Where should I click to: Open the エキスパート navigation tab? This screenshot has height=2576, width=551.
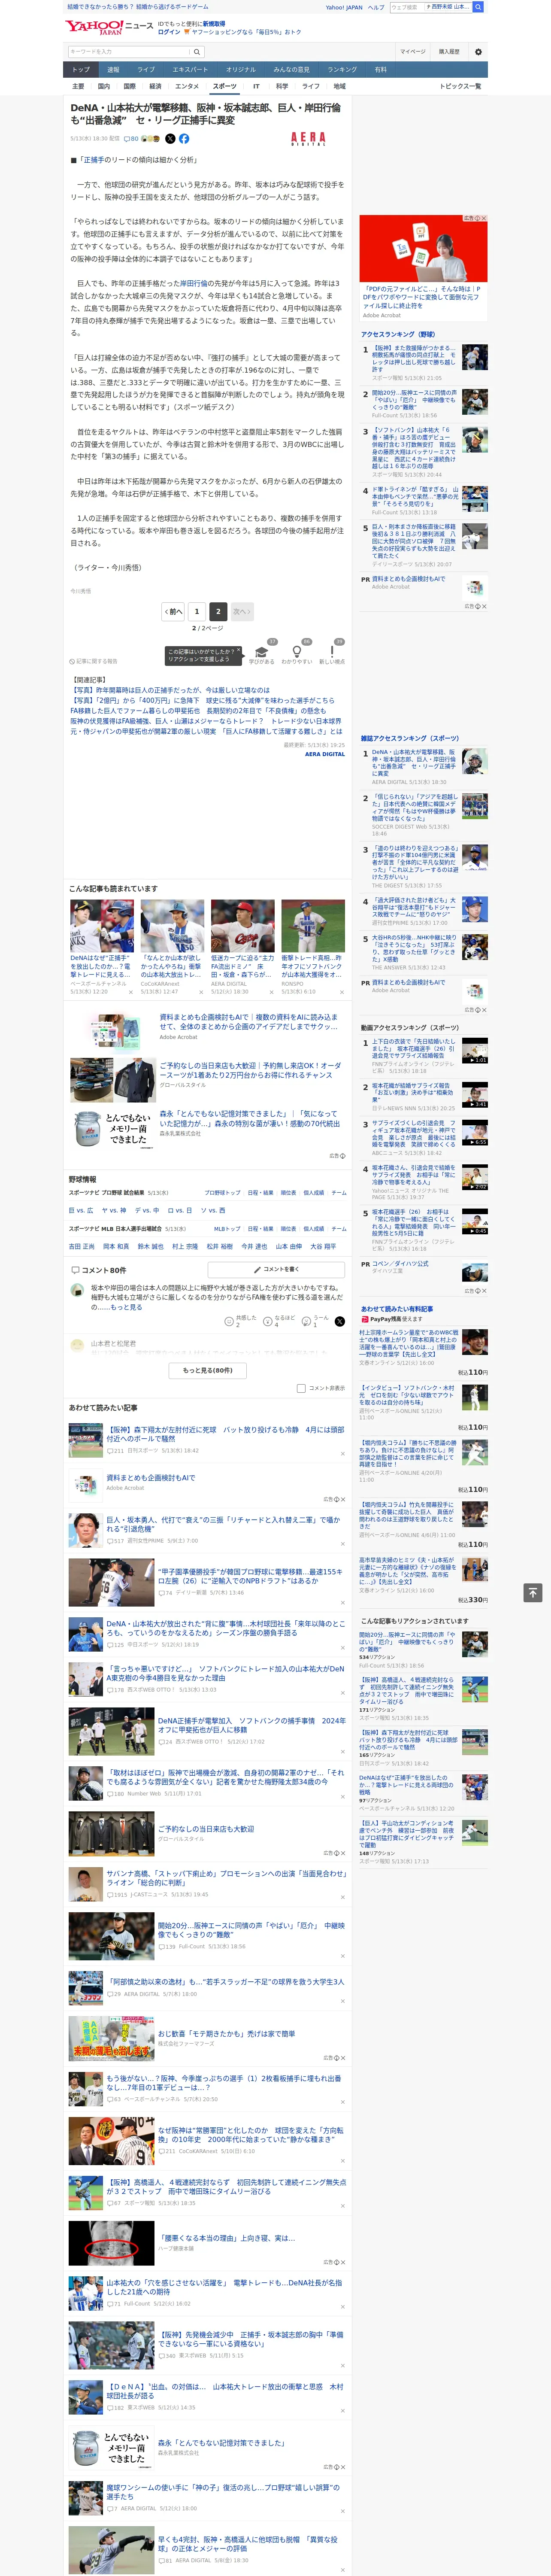tap(190, 70)
